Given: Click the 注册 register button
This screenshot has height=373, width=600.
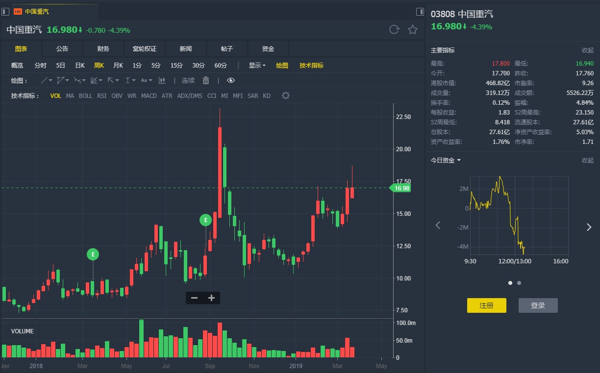Looking at the screenshot, I should pos(486,305).
